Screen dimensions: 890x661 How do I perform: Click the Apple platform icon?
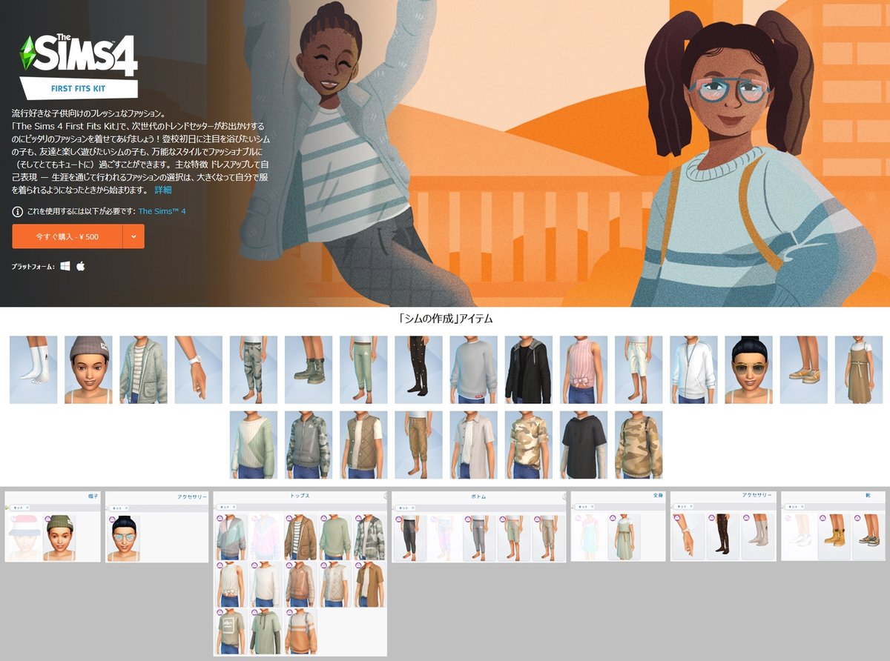tap(81, 266)
